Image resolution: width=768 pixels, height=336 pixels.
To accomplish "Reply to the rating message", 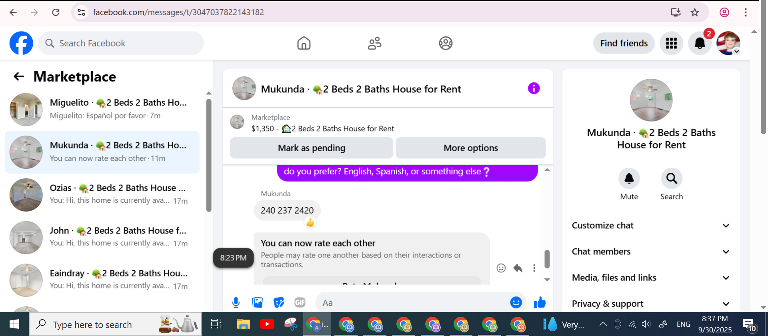I will click(x=518, y=268).
